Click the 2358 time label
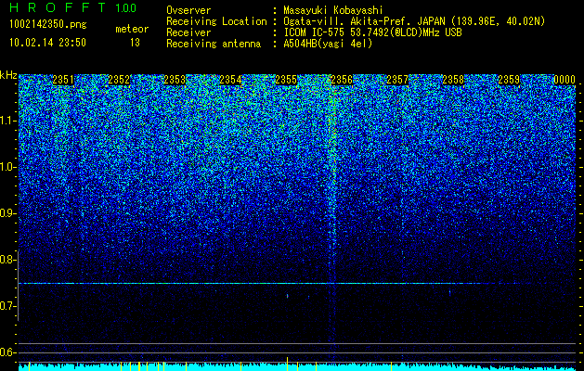 point(453,80)
